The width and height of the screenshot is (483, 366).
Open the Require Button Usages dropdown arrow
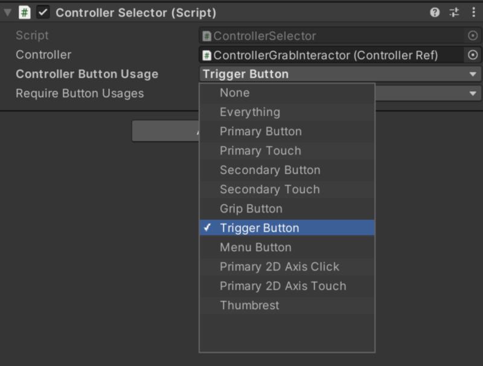[473, 94]
